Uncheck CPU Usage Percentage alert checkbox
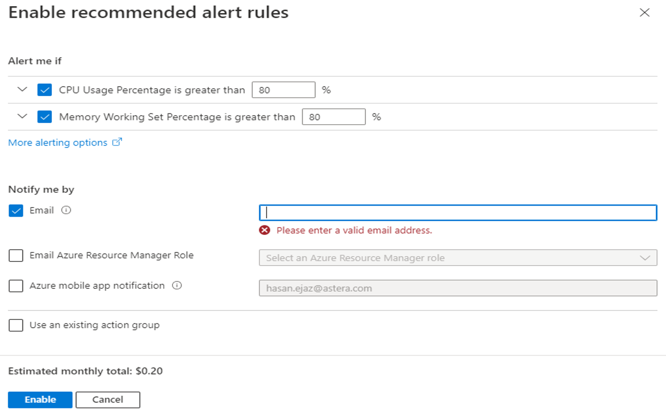 click(x=45, y=90)
